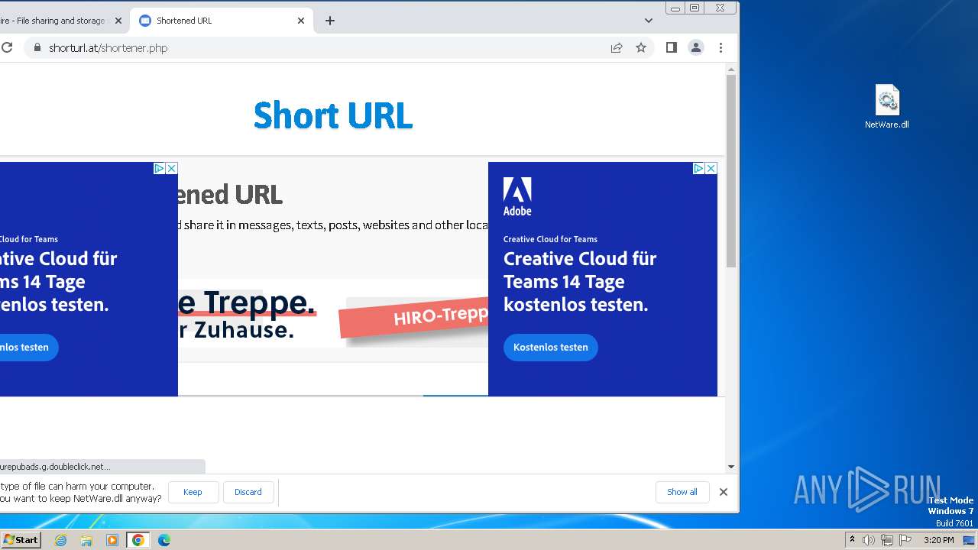Switch to File sharing and storage tab

[x=60, y=21]
